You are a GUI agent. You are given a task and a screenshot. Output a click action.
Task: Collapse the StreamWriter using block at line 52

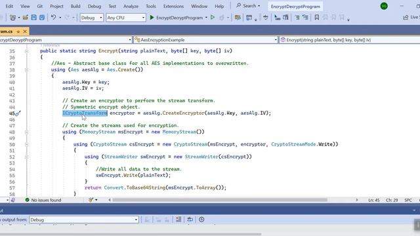point(26,157)
